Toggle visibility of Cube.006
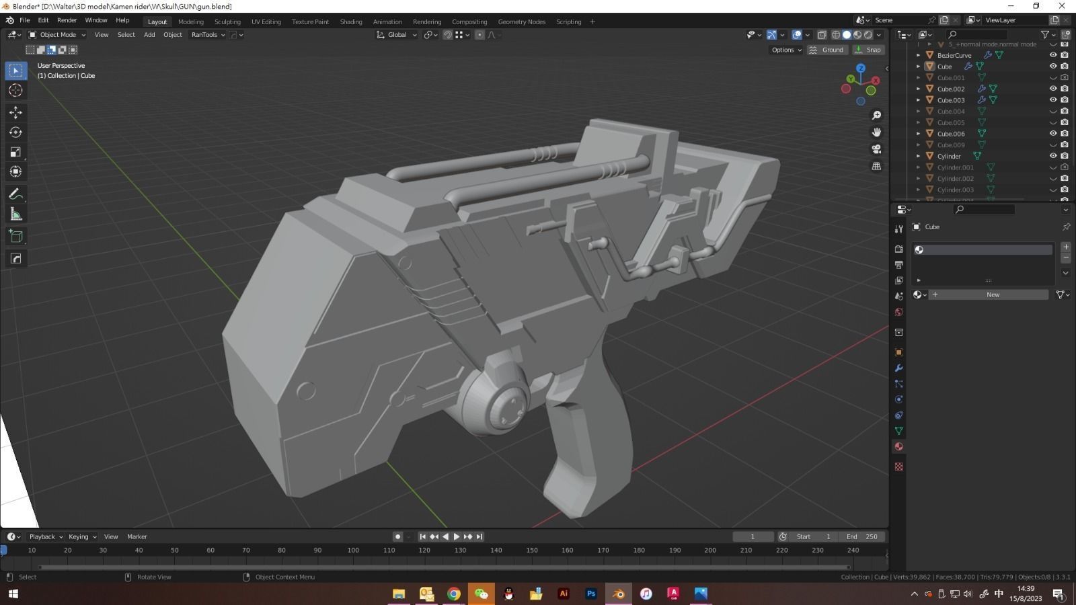Screen dimensions: 1076x605 point(1053,134)
